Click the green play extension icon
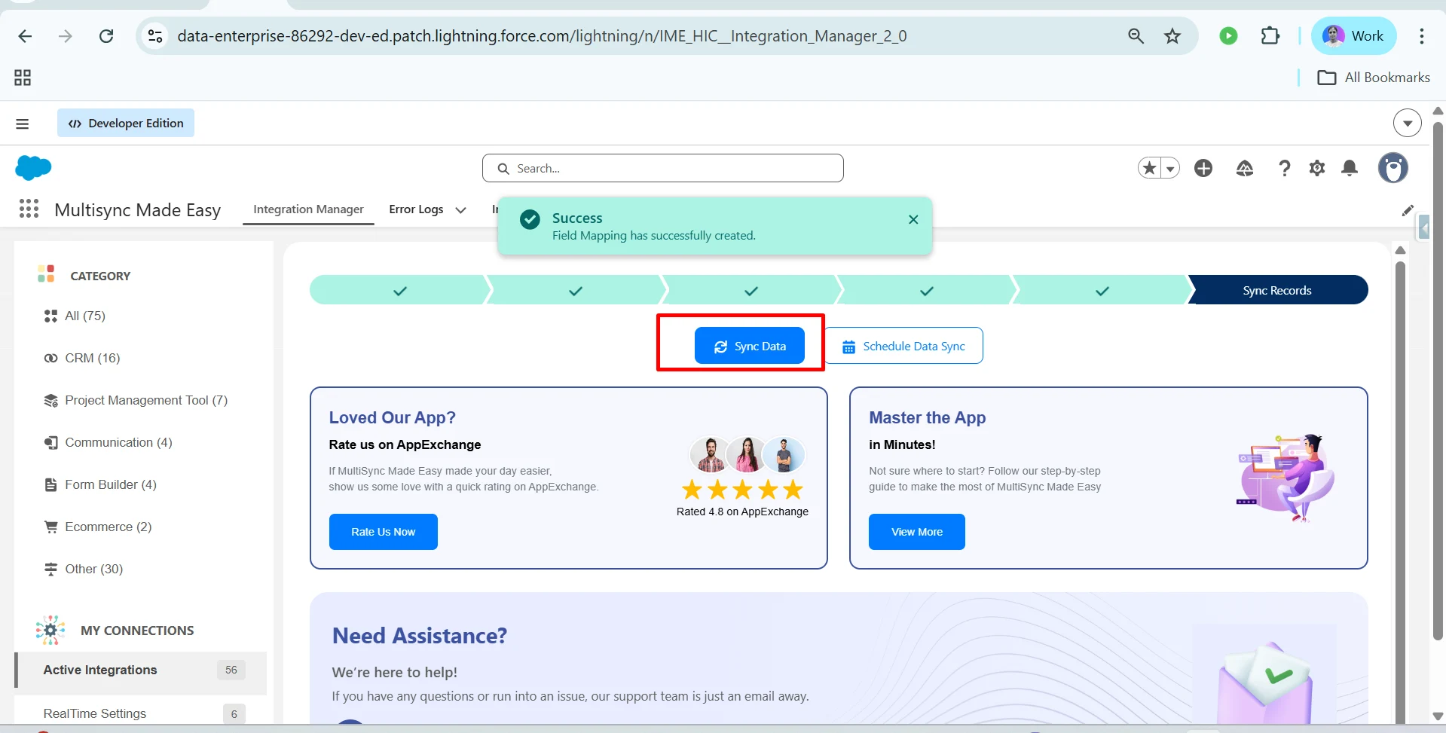1446x733 pixels. [1228, 36]
